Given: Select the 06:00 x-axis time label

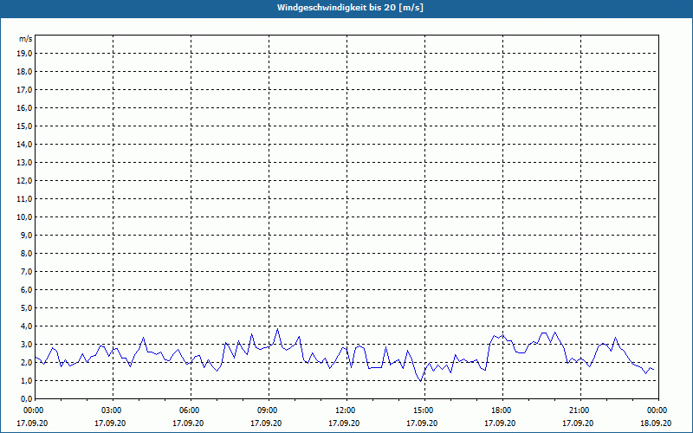Looking at the screenshot, I should [x=190, y=410].
